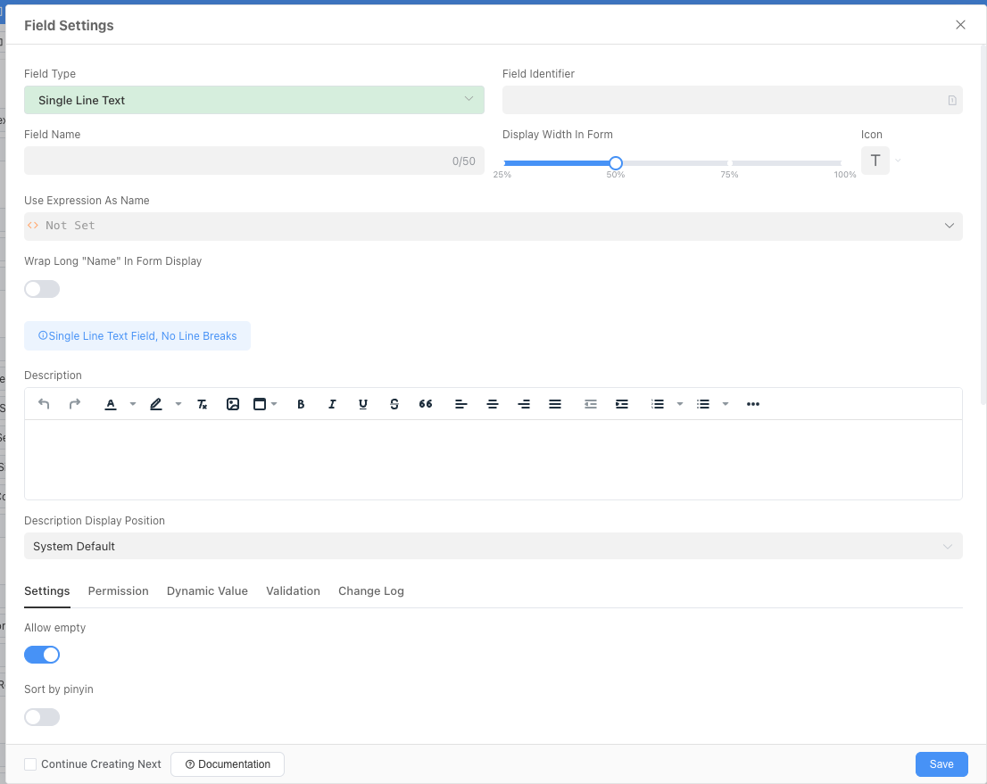Open the Validation tab
Image resolution: width=987 pixels, height=784 pixels.
[293, 591]
